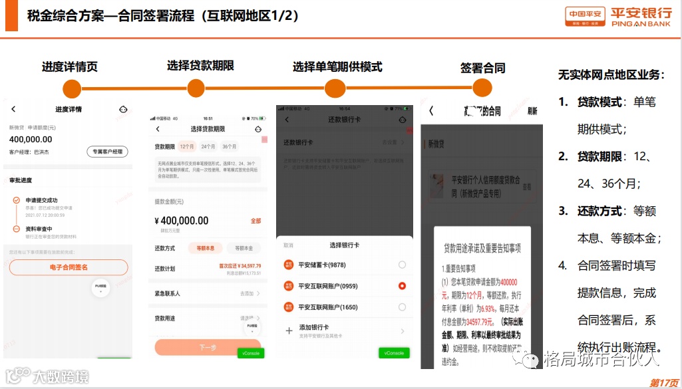Click the 进度详情页 orange step marker
Viewport: 682px width, 389px height.
[x=73, y=89]
